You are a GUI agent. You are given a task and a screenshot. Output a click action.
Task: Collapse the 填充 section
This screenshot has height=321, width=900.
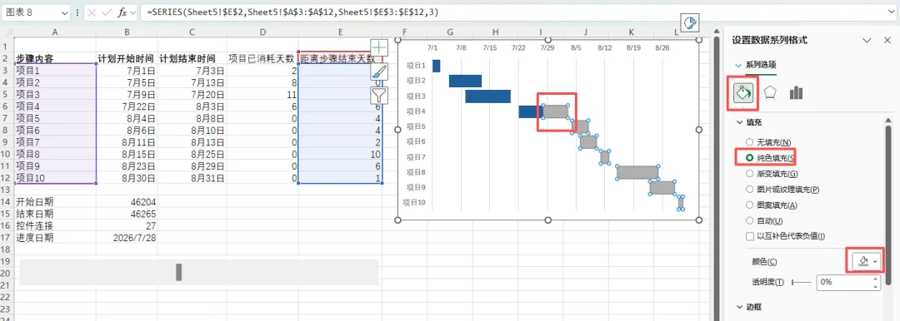(x=740, y=122)
